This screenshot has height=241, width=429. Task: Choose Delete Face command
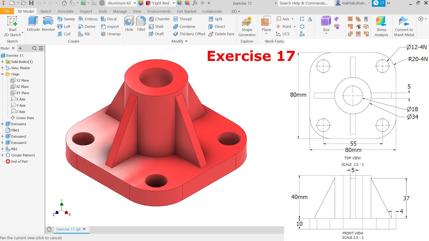(x=221, y=34)
